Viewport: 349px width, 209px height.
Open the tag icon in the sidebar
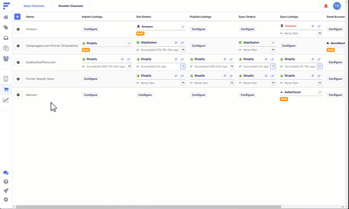(x=6, y=27)
